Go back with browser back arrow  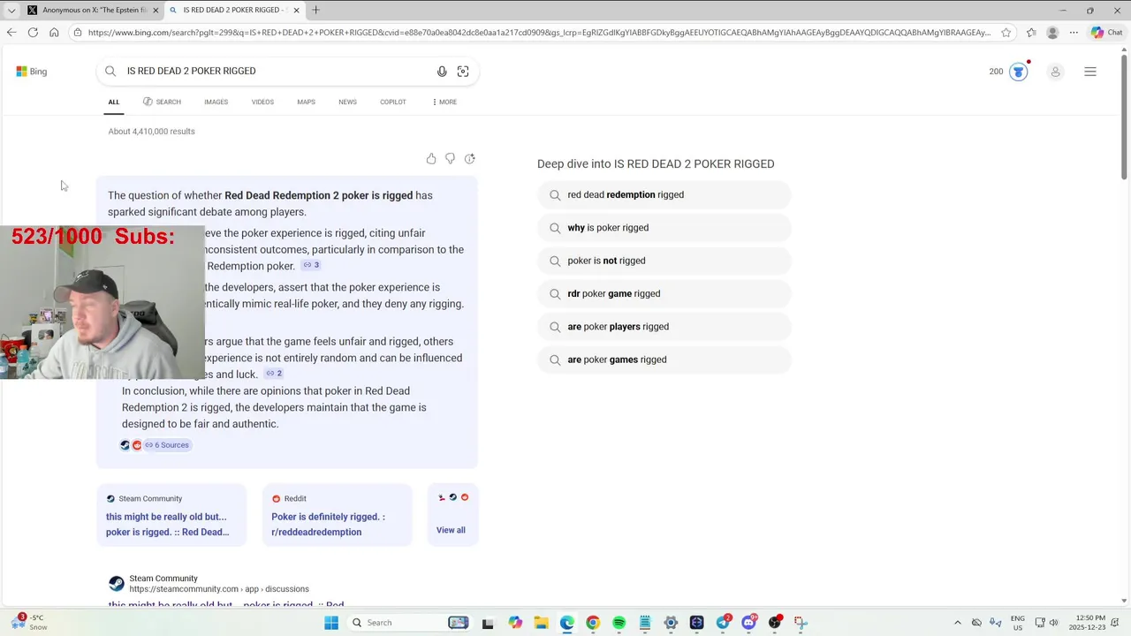[11, 33]
